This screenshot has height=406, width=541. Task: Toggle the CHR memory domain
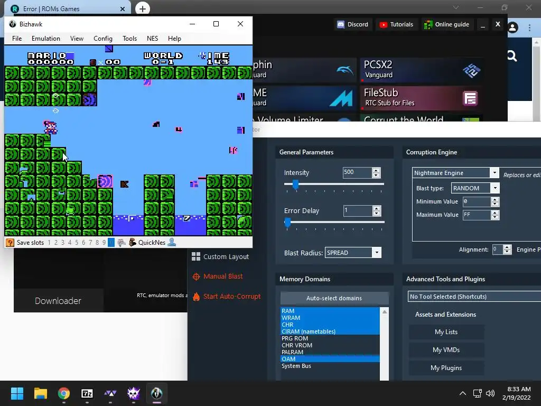[330, 325]
